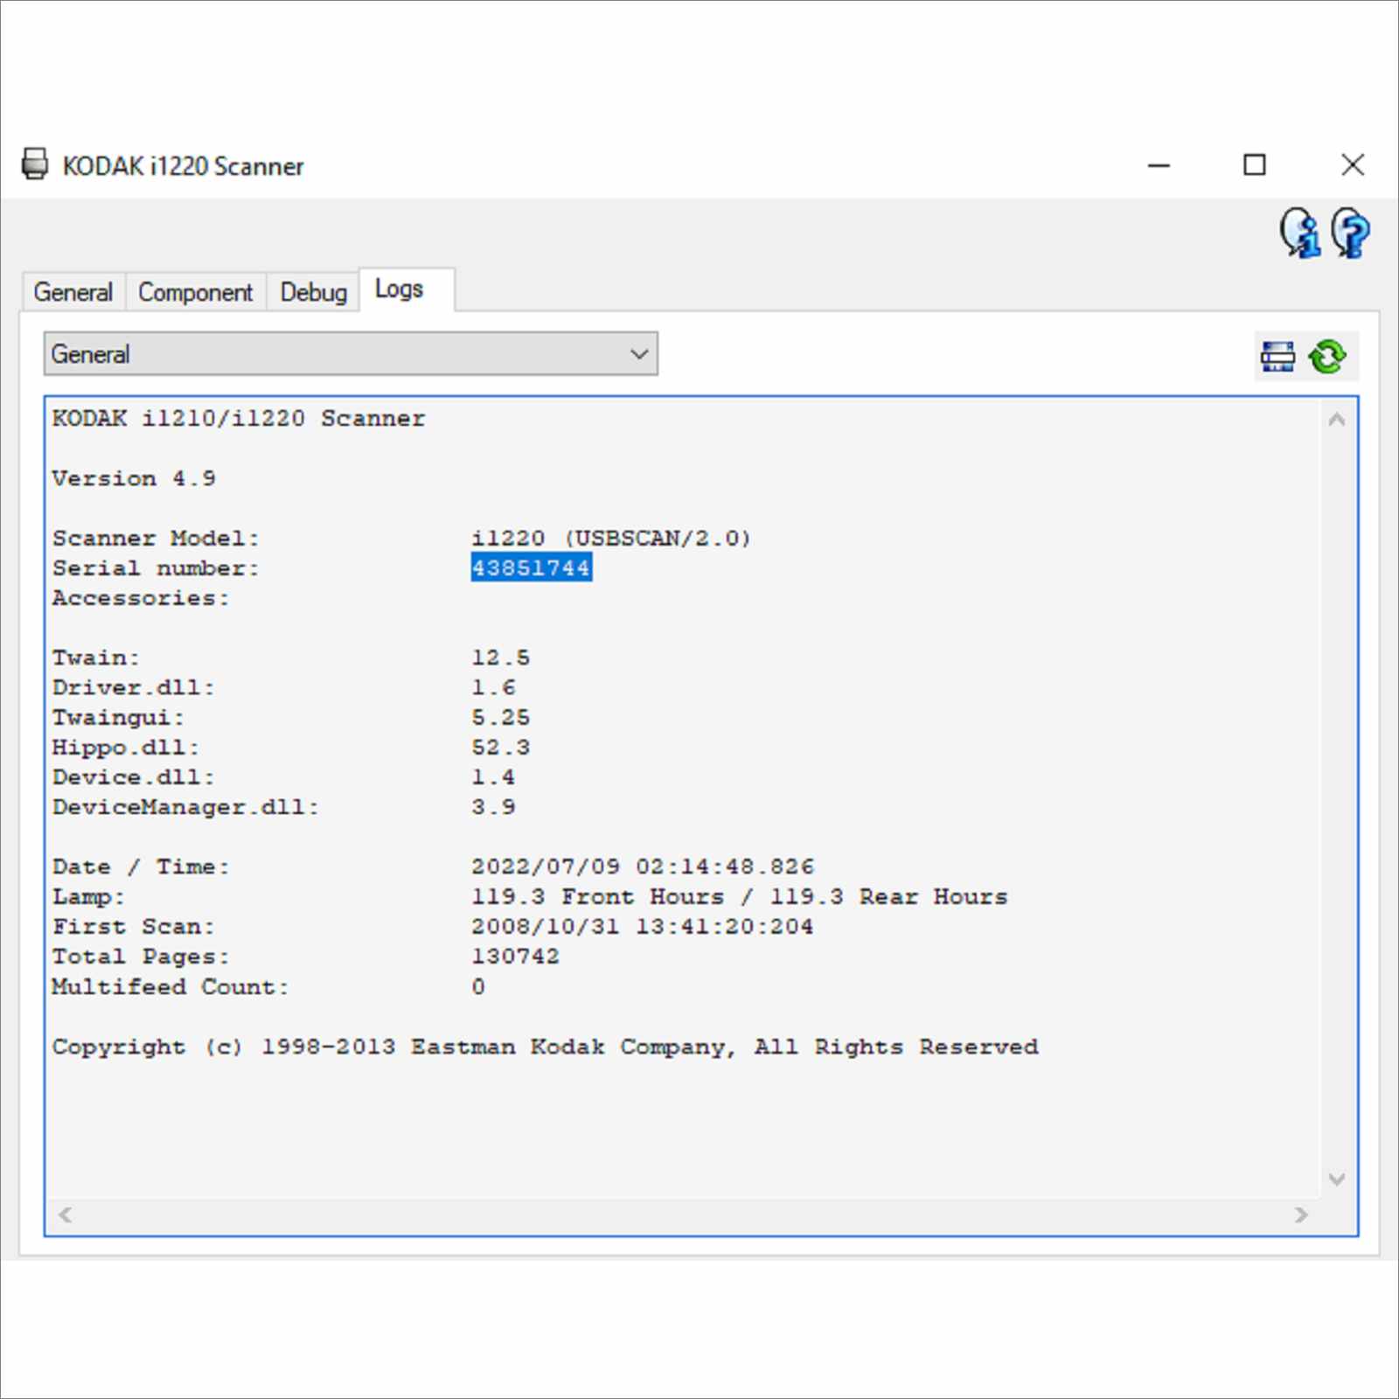Click the Device.dll version 1.4
Screen dimensions: 1399x1399
[493, 777]
